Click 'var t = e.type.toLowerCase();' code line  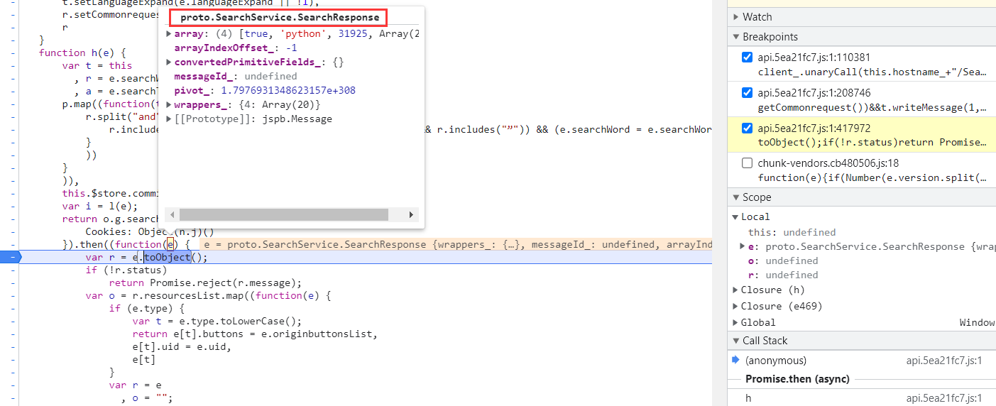217,321
